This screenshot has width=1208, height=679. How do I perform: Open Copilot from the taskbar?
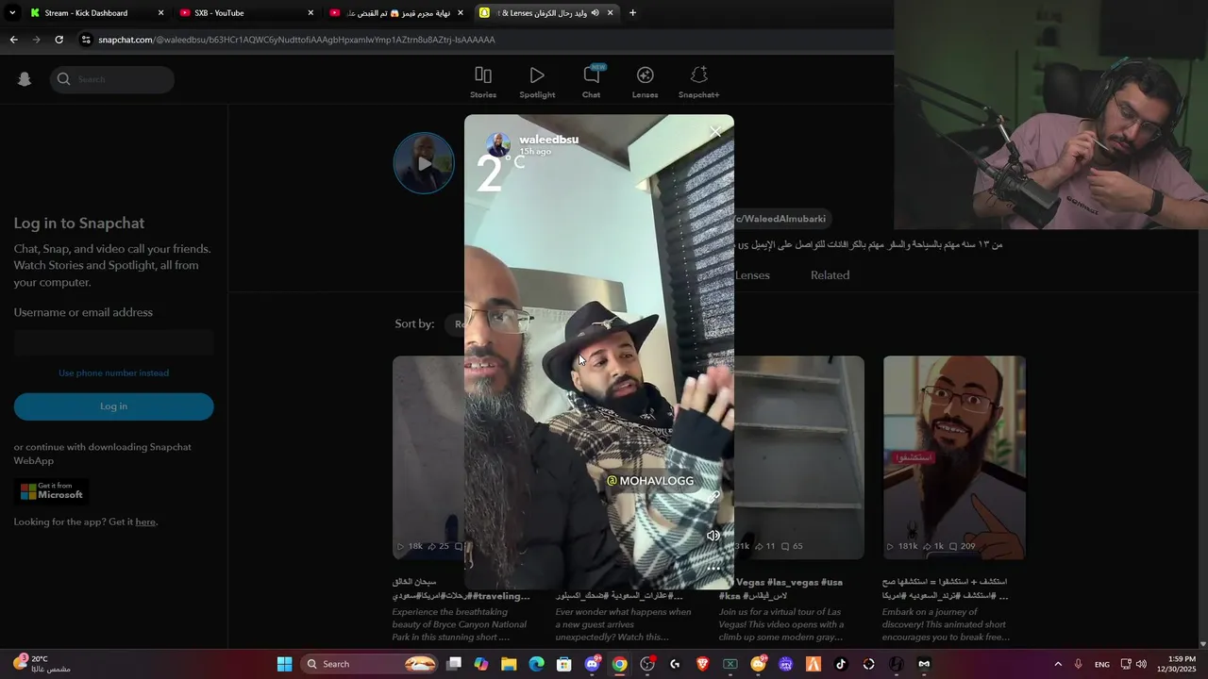[x=481, y=664]
